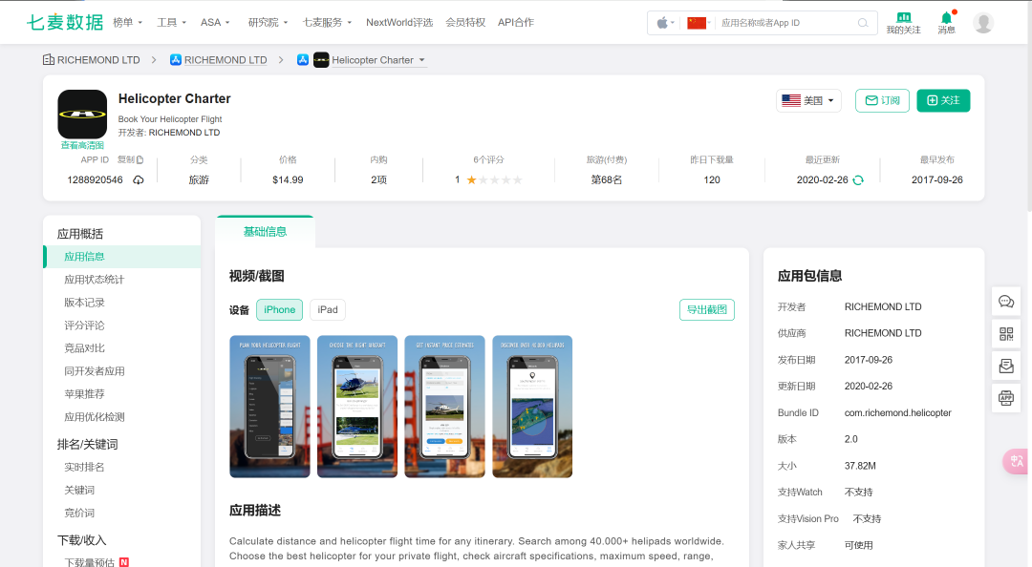The image size is (1032, 567).
Task: Open the chat support floating icon
Action: (1006, 302)
